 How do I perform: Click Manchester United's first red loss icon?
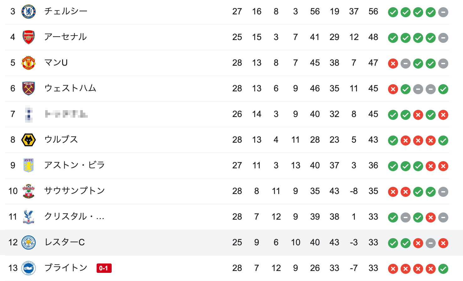point(393,64)
